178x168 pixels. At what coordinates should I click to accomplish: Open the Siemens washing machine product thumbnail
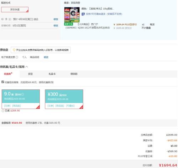point(72,15)
